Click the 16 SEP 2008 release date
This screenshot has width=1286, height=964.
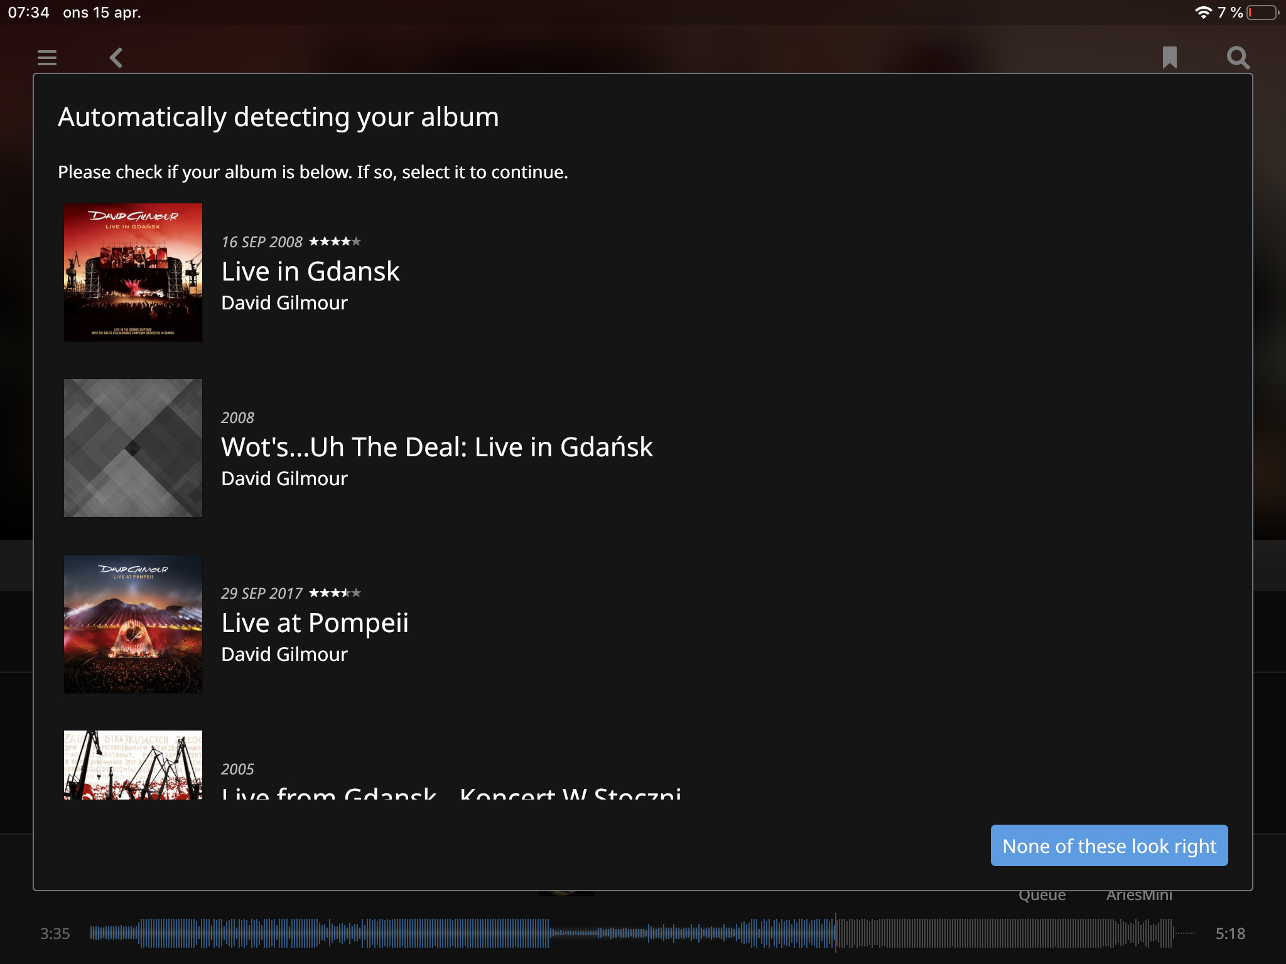pyautogui.click(x=262, y=242)
